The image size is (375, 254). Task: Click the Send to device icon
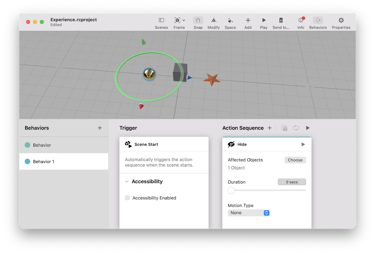(281, 20)
